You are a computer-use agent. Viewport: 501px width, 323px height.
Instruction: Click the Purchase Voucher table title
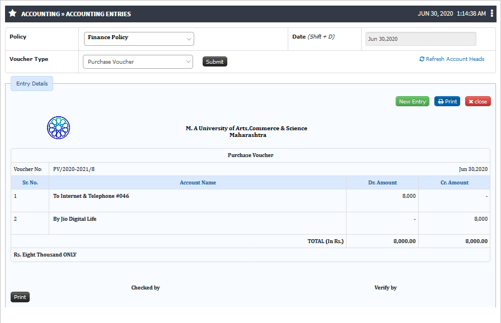pos(251,155)
